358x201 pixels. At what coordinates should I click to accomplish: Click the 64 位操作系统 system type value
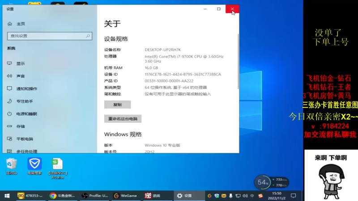click(175, 87)
